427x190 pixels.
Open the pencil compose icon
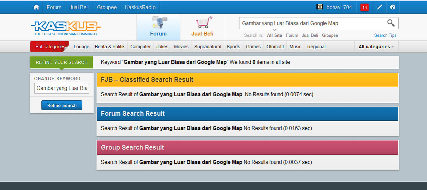380,7
